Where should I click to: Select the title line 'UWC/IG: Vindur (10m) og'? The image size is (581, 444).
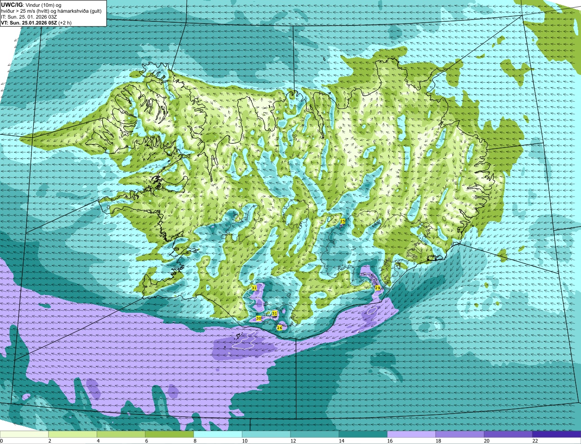(x=31, y=5)
